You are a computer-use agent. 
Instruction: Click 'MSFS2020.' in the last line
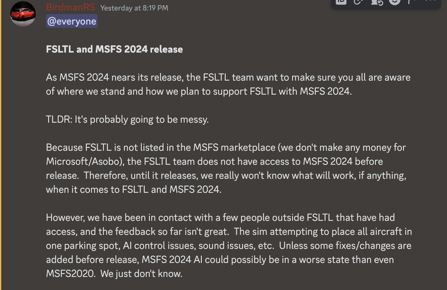click(x=71, y=274)
